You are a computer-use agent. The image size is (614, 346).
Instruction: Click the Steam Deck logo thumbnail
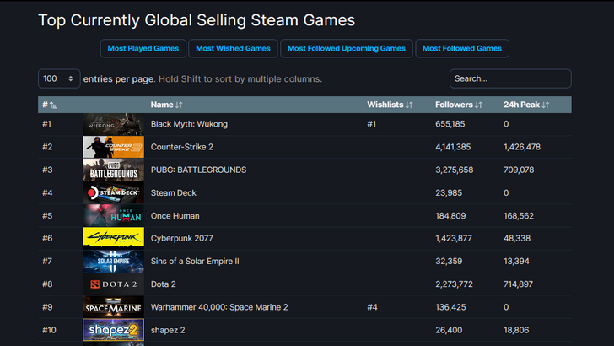113,192
